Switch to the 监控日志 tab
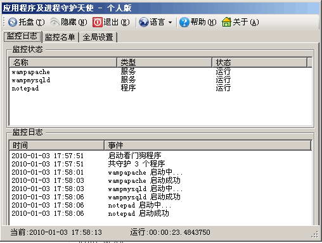 click(x=22, y=37)
